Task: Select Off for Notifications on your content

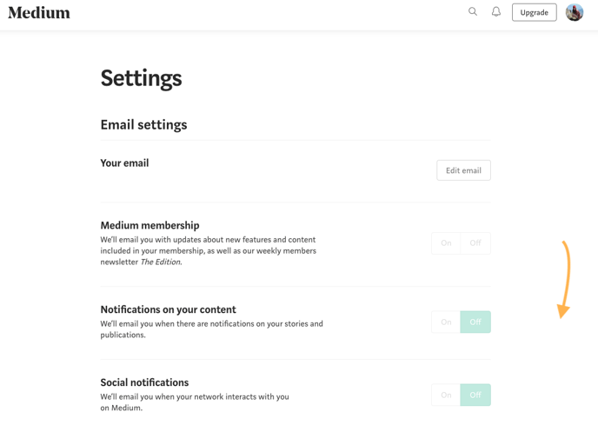Action: click(x=475, y=322)
